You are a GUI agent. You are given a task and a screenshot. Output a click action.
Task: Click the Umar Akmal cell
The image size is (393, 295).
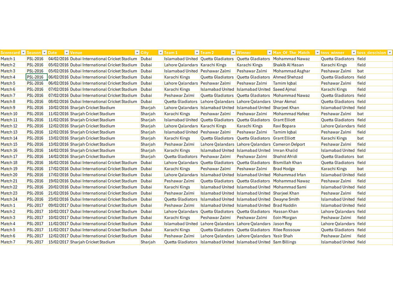tap(296, 101)
